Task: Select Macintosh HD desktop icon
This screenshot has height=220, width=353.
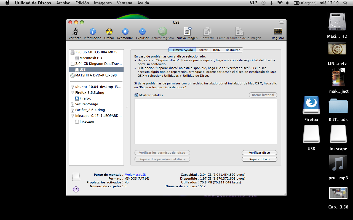Action: [x=337, y=22]
